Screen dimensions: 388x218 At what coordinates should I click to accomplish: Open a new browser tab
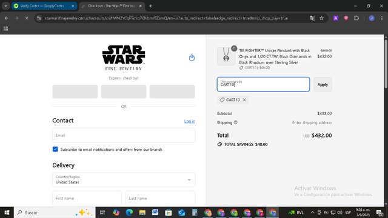150,6
